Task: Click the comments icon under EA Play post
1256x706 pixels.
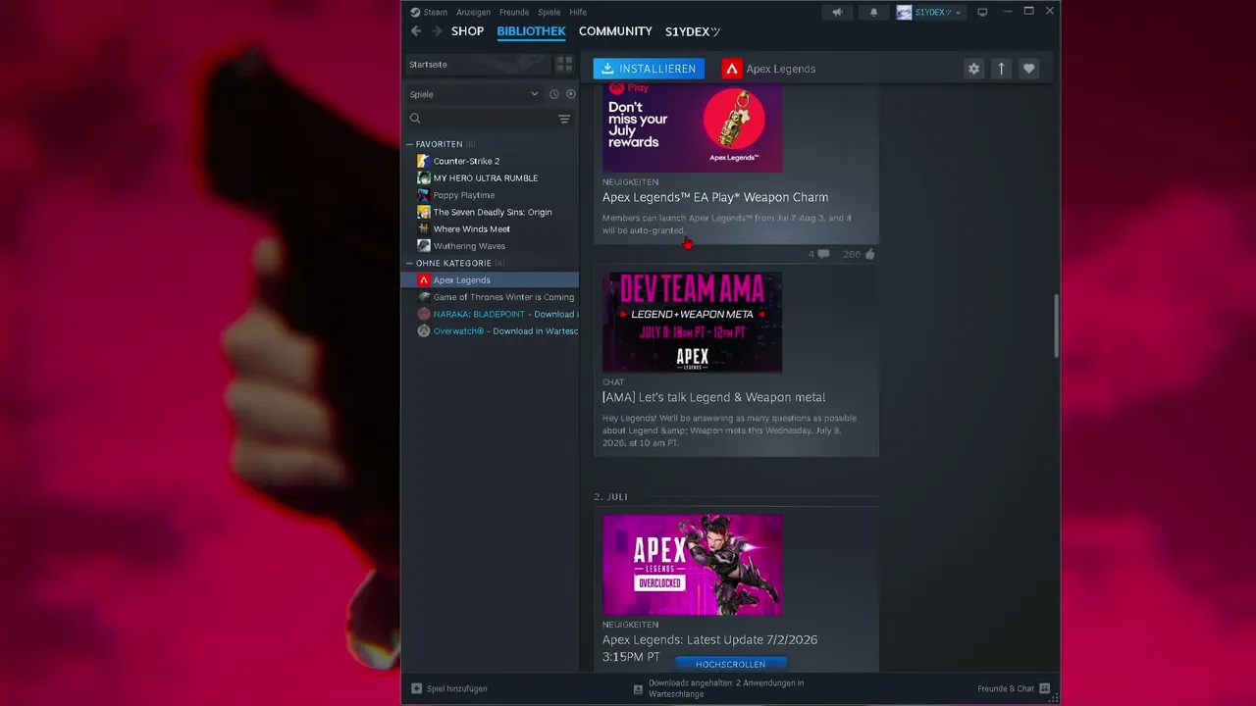Action: tap(822, 254)
